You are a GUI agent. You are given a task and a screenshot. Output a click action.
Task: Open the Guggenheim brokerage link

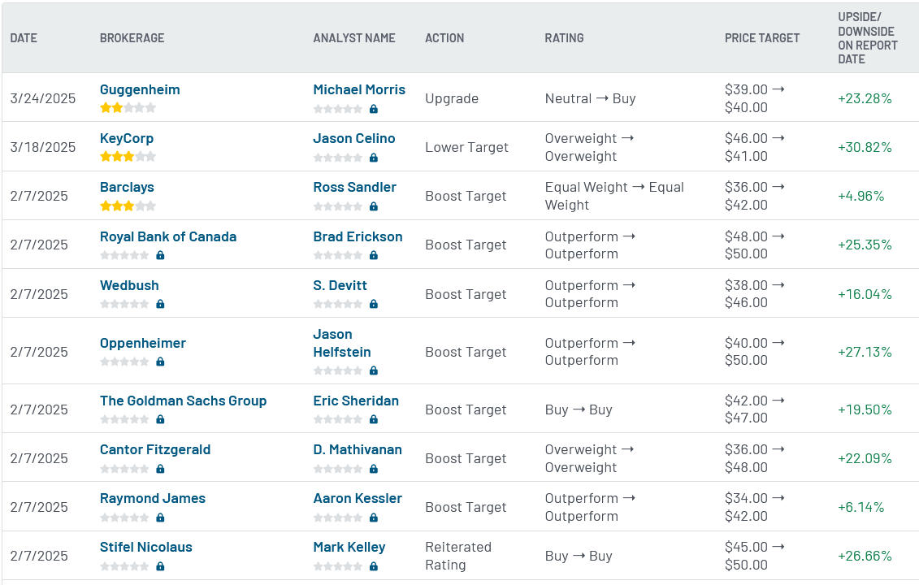pos(140,89)
